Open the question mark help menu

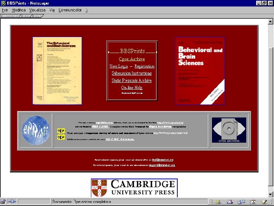click(87, 10)
